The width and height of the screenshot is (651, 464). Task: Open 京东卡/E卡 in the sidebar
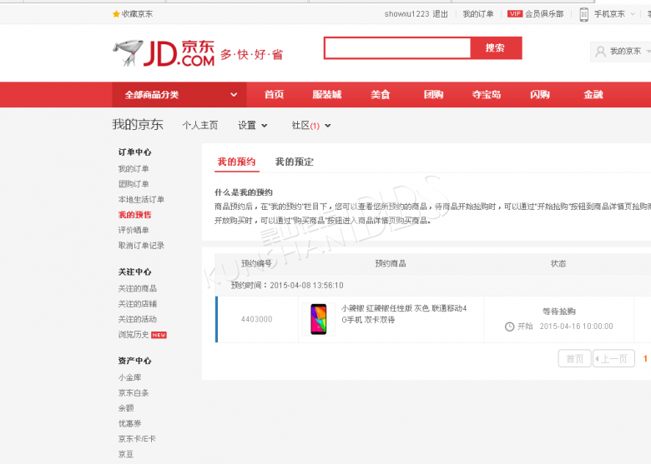coord(137,439)
